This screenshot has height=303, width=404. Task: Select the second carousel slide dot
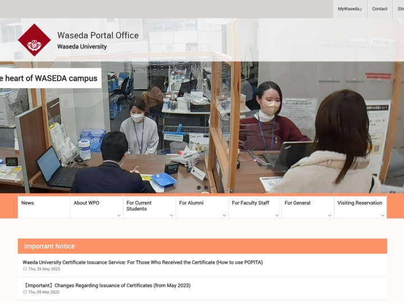tap(206, 187)
